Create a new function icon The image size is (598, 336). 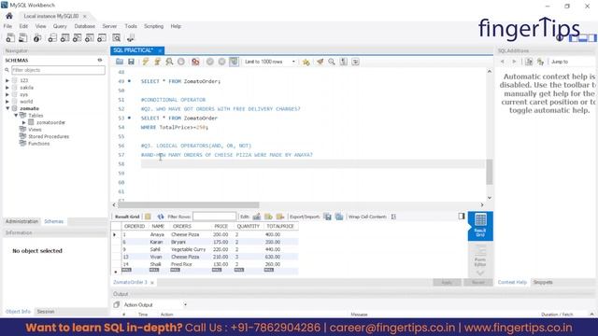102,37
